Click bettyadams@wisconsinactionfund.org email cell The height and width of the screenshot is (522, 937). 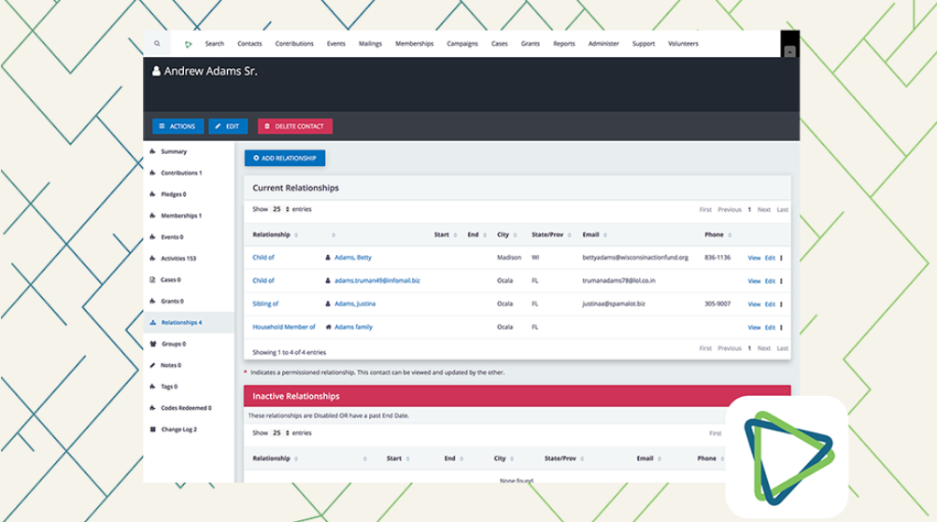[x=635, y=258]
